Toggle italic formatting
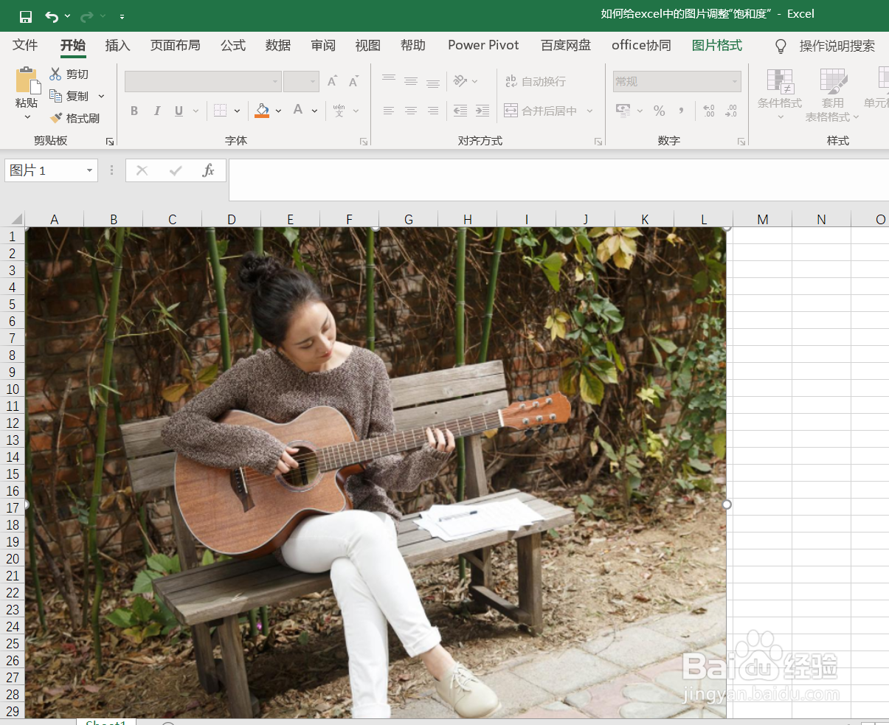 (156, 111)
